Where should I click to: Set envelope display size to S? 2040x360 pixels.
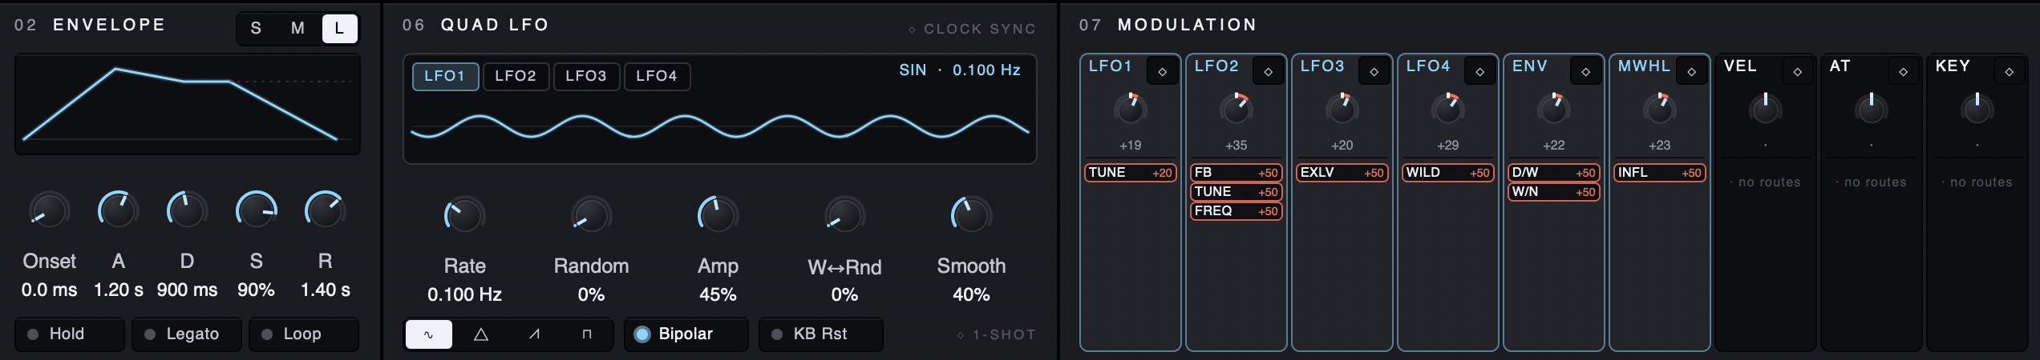[256, 28]
